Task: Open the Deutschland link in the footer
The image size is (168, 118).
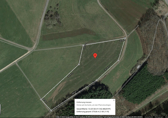Action: click(149, 117)
